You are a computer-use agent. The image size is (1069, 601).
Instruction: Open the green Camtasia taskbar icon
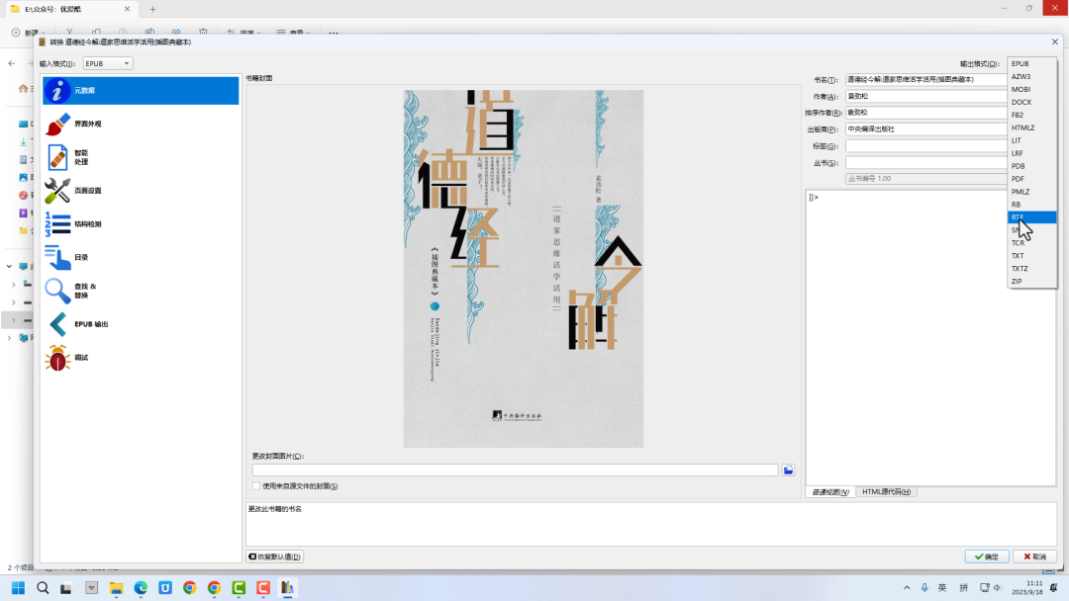(x=239, y=588)
